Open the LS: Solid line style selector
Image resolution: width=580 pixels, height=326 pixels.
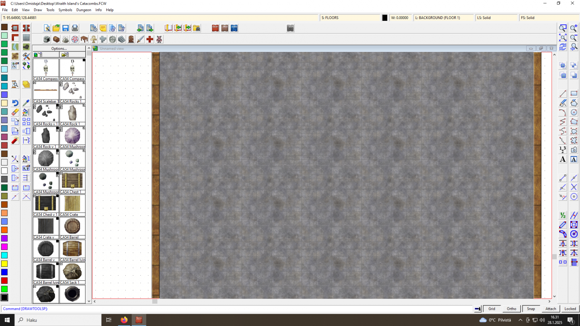(x=496, y=18)
